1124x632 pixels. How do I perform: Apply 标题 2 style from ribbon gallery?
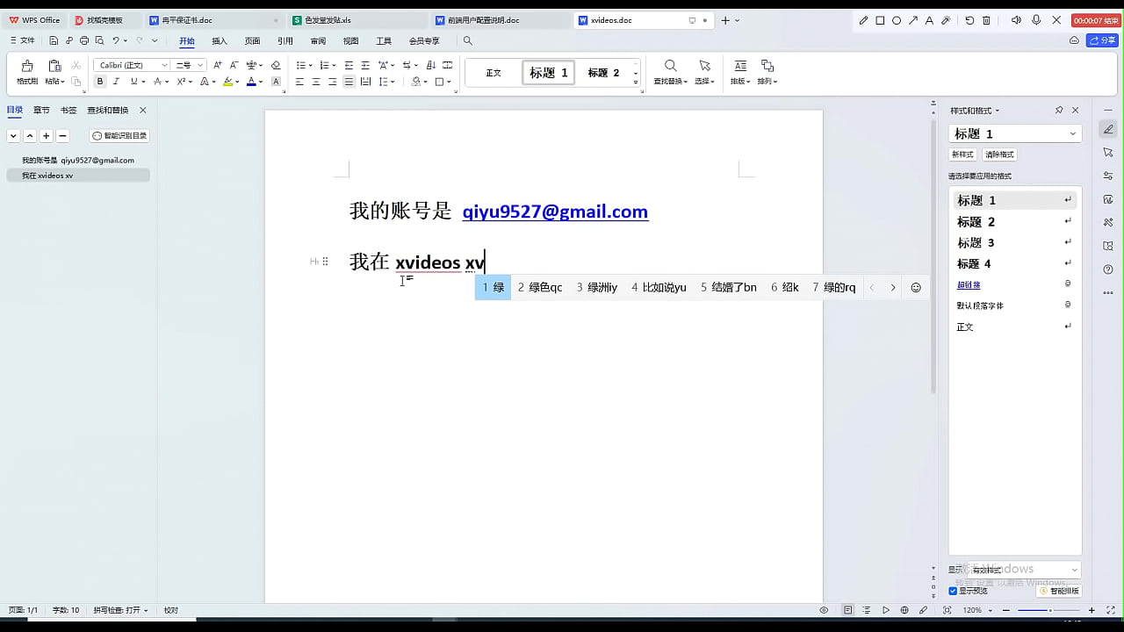(x=603, y=73)
